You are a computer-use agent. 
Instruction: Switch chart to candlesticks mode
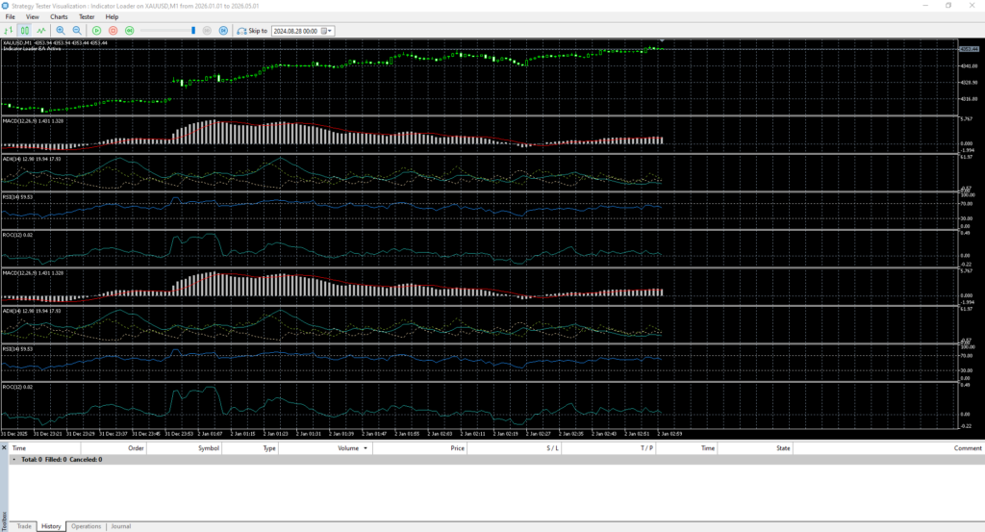click(x=24, y=30)
